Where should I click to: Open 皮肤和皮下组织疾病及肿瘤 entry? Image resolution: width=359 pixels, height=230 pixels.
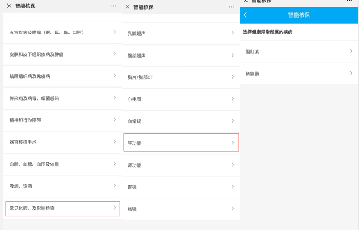62,54
